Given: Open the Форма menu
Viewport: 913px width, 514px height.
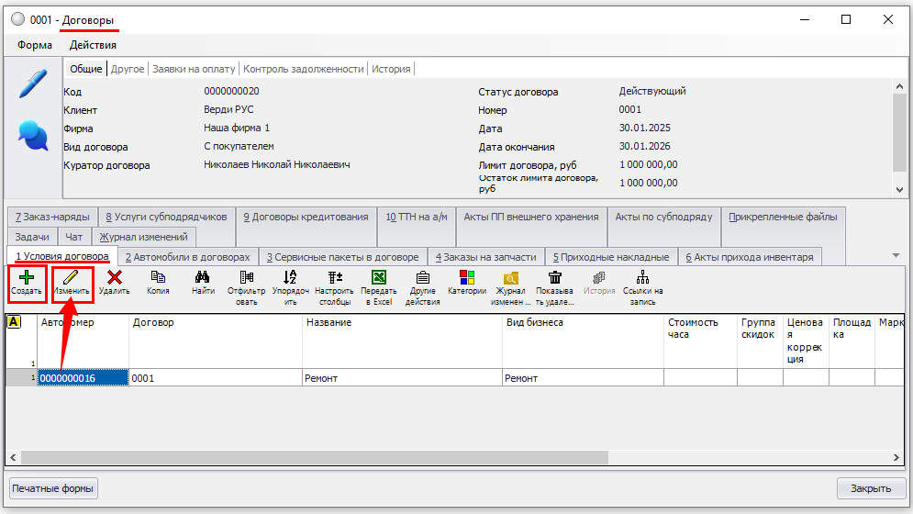Looking at the screenshot, I should point(35,45).
